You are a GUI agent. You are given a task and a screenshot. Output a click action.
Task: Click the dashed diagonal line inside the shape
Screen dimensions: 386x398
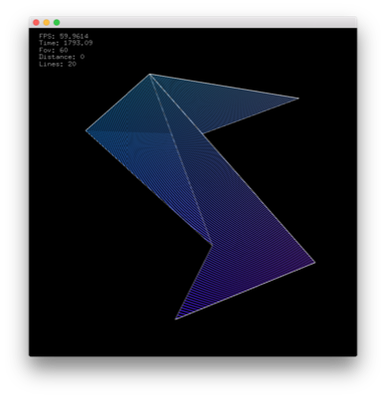pyautogui.click(x=181, y=159)
